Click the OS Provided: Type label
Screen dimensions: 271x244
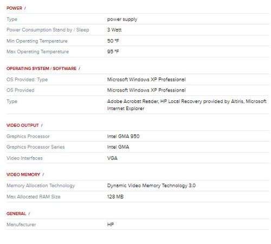coord(27,80)
